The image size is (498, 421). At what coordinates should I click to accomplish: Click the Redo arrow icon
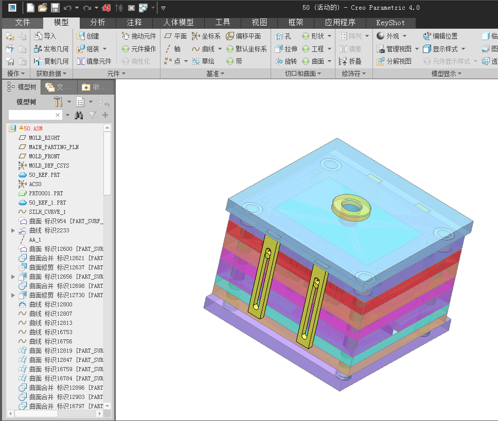click(87, 8)
